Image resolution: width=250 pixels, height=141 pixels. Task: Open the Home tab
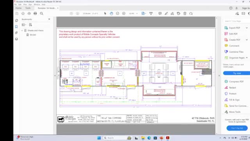(x=18, y=8)
